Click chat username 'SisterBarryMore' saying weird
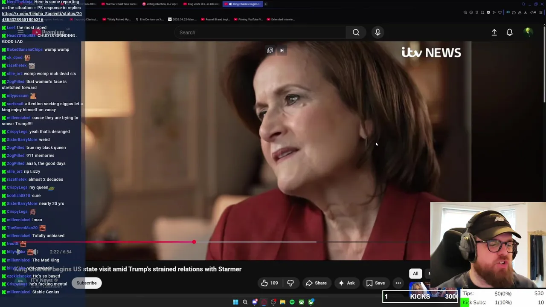546x307 pixels. (22, 139)
